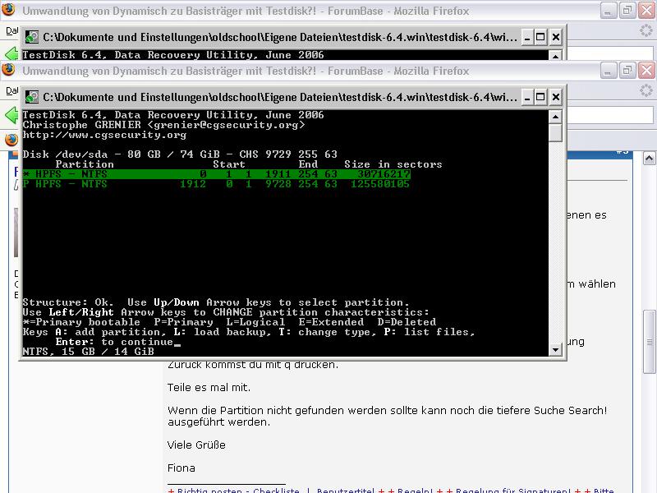Screen dimensions: 657x493
Task: Click the '*=Primary bootable' legend line
Action: click(229, 322)
